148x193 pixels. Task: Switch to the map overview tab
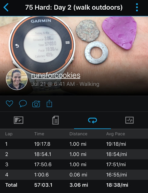(x=18, y=120)
